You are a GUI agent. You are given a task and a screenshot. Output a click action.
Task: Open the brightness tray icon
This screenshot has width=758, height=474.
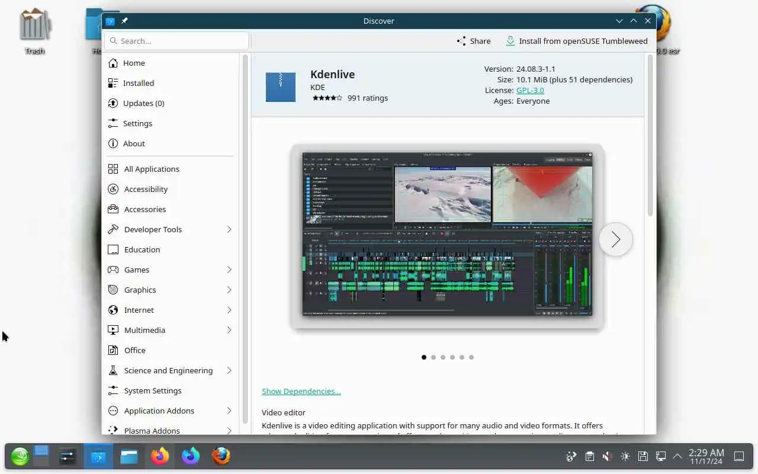pos(625,456)
